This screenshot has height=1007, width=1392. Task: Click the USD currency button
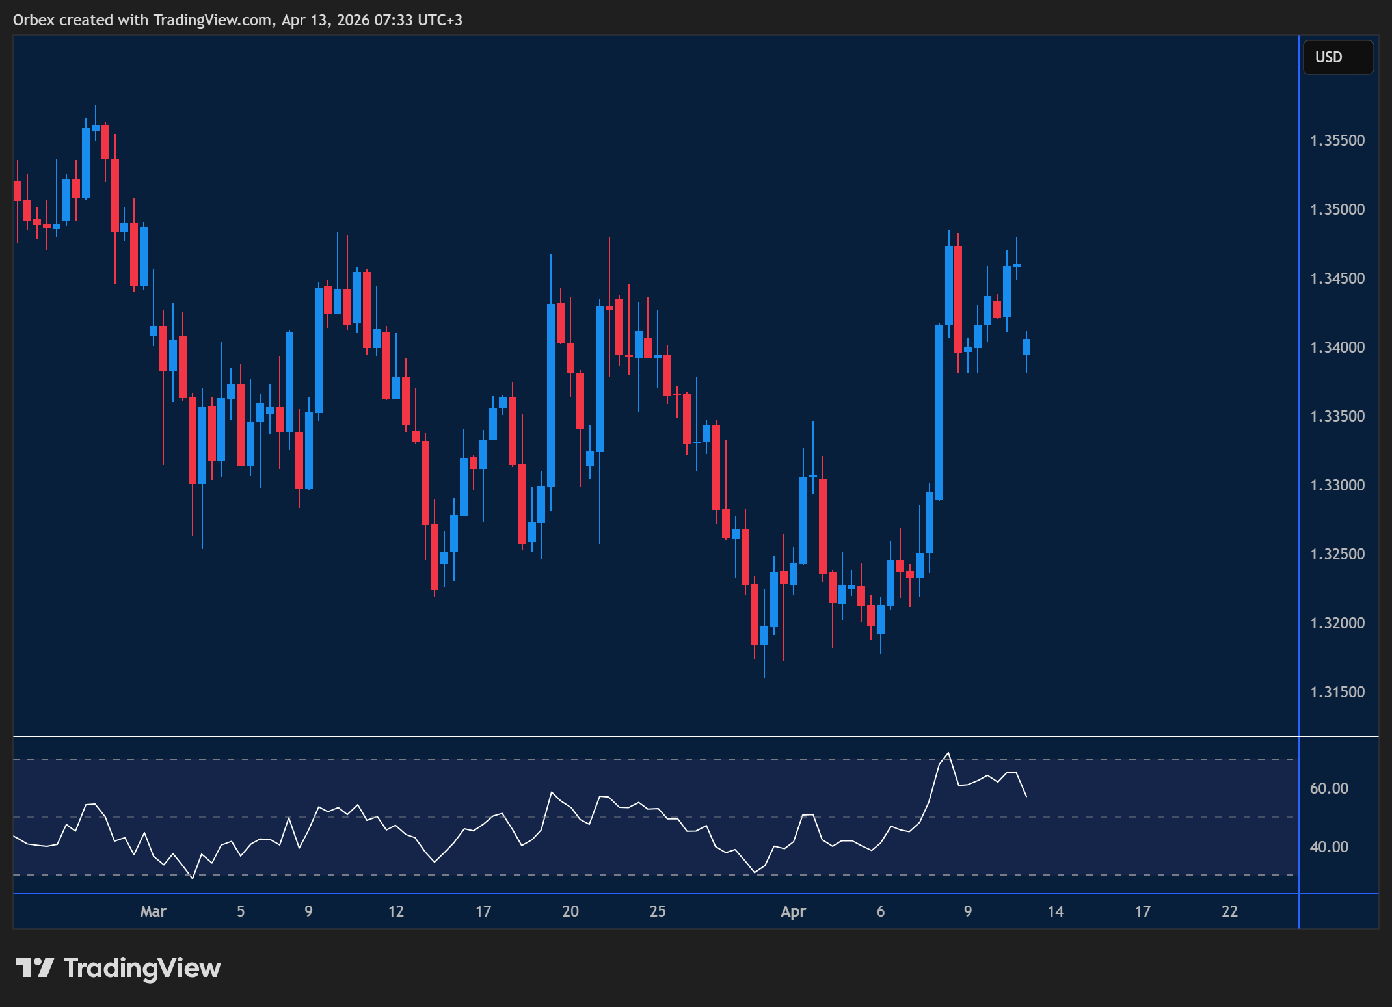click(x=1338, y=57)
